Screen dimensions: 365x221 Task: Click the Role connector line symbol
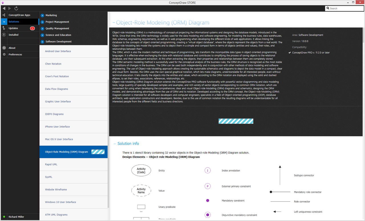point(280,202)
